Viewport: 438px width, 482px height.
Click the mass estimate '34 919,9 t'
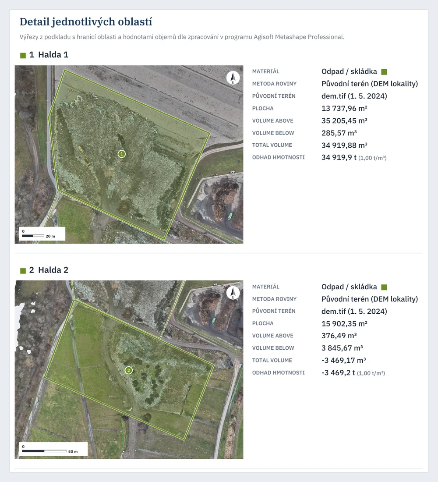pyautogui.click(x=339, y=157)
